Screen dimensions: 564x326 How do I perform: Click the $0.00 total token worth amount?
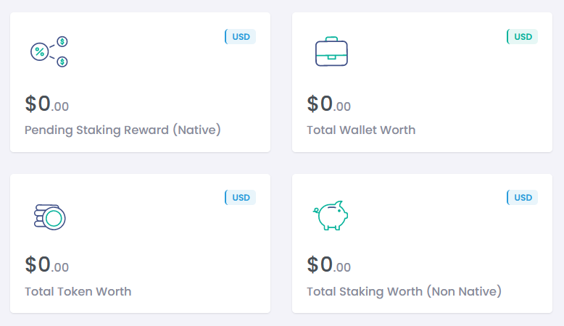coord(47,265)
